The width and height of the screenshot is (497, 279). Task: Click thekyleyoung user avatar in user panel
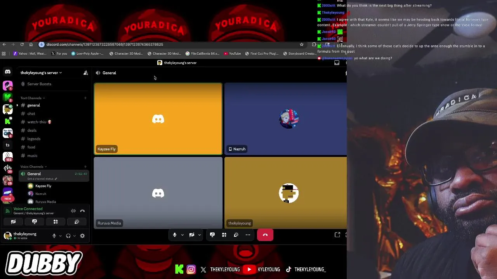pyautogui.click(x=7, y=236)
